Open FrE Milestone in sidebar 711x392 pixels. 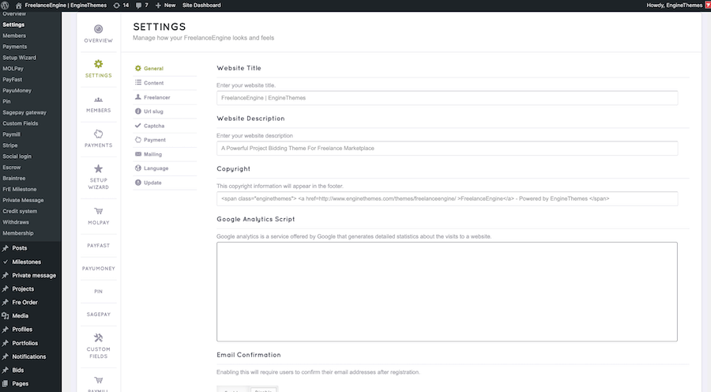pos(20,189)
